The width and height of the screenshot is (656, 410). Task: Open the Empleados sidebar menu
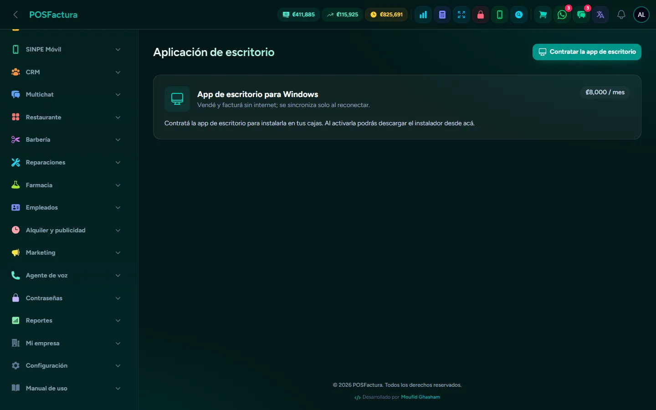point(67,208)
